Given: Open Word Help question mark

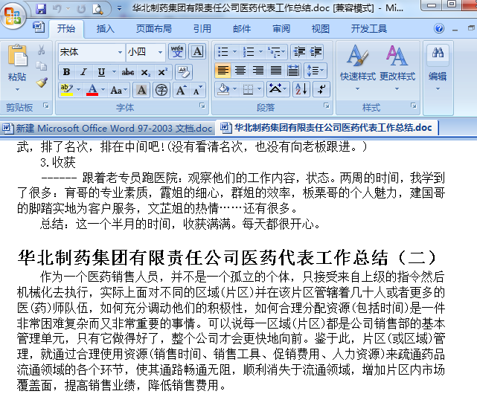Looking at the screenshot, I should (438, 28).
